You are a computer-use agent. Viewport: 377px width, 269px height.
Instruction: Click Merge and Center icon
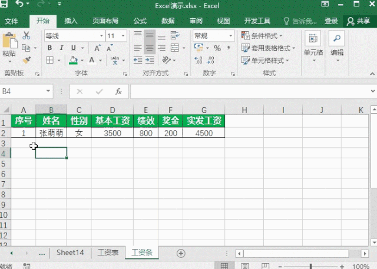coord(175,48)
